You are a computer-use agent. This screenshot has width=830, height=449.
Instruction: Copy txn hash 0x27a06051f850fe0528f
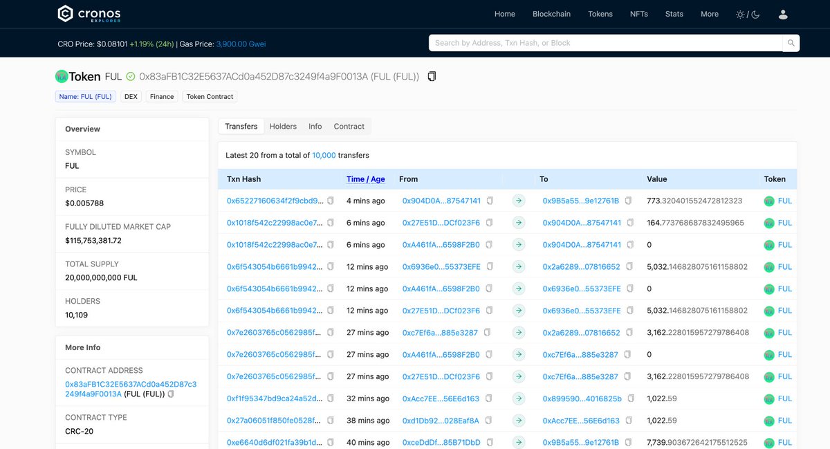pyautogui.click(x=331, y=421)
